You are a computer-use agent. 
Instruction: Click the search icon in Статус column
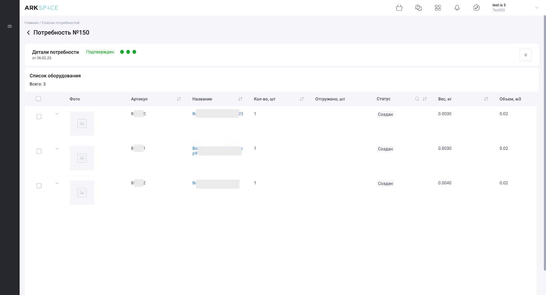pyautogui.click(x=417, y=99)
